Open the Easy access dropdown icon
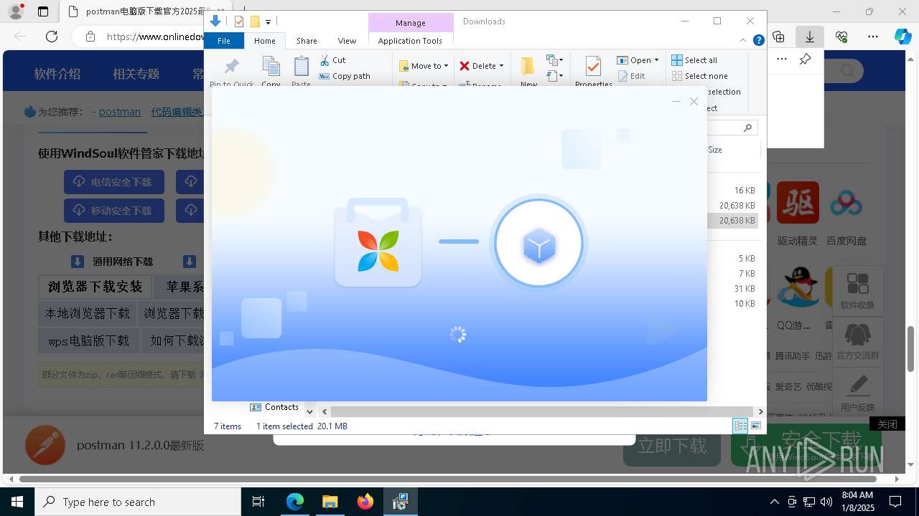 (x=554, y=75)
